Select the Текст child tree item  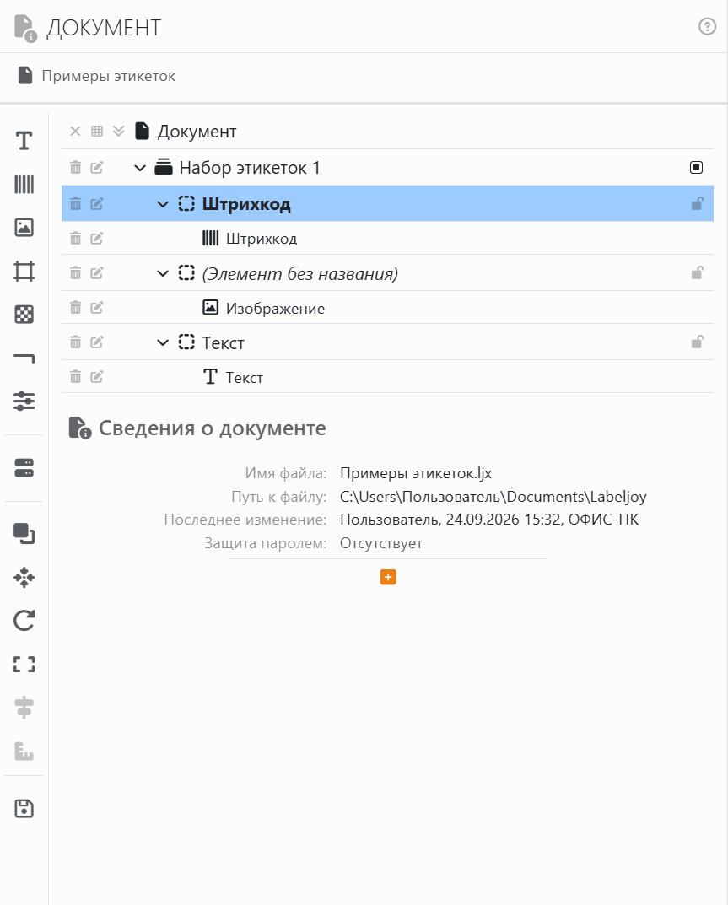pos(387,377)
